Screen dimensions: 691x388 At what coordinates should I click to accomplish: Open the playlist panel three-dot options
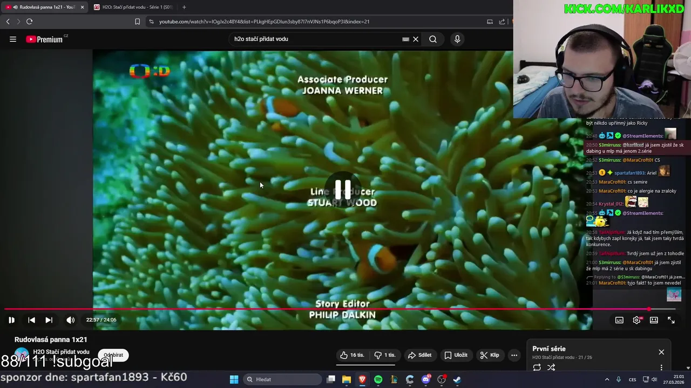tap(661, 368)
